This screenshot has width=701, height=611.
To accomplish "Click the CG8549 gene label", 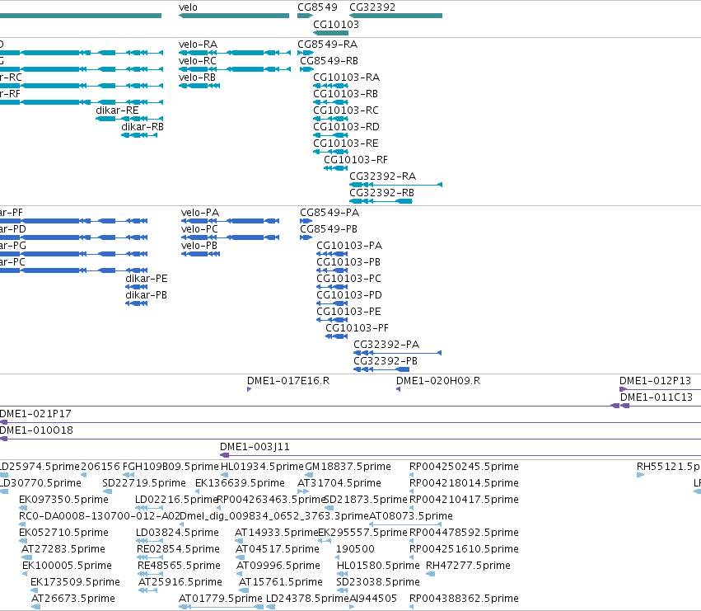I will tap(317, 7).
